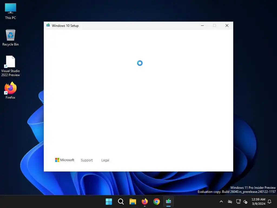Open taskbar Search
The width and height of the screenshot is (277, 208).
(121, 201)
